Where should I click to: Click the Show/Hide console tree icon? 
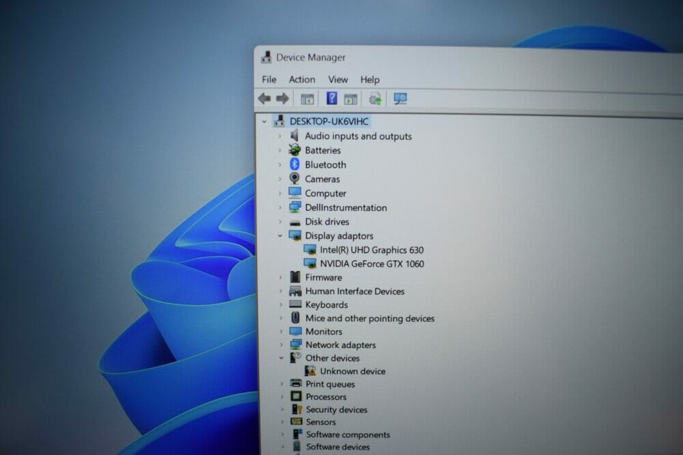point(307,99)
